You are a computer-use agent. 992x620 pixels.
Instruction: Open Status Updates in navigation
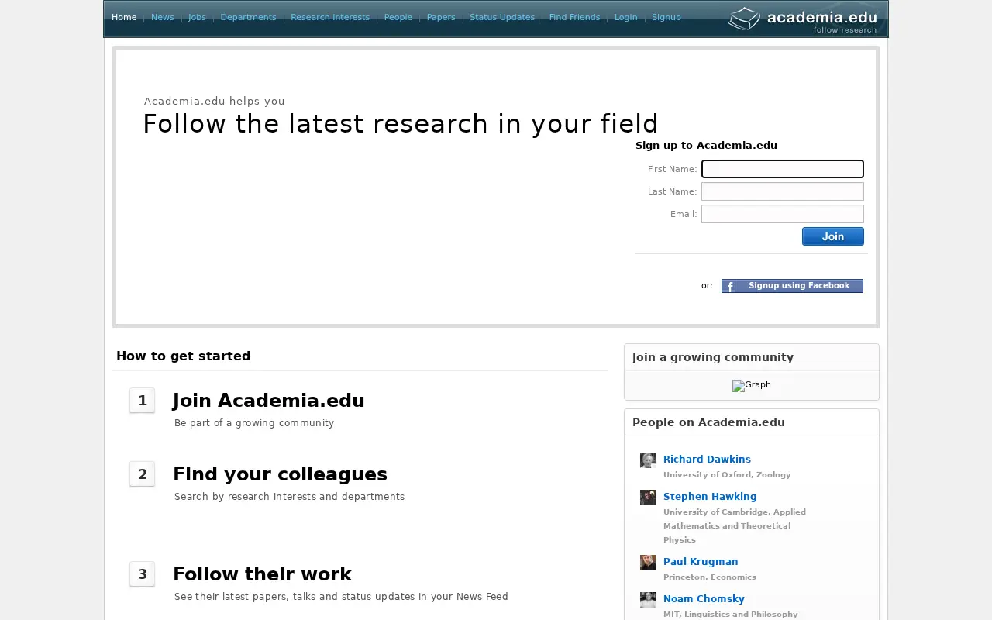[502, 17]
